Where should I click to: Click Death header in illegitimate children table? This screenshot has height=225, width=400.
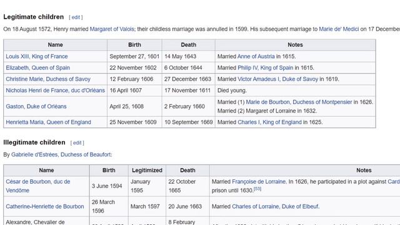point(187,171)
